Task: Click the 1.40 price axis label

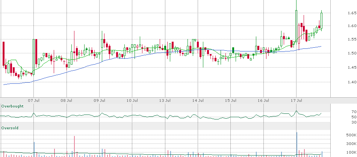Action: pos(352,82)
